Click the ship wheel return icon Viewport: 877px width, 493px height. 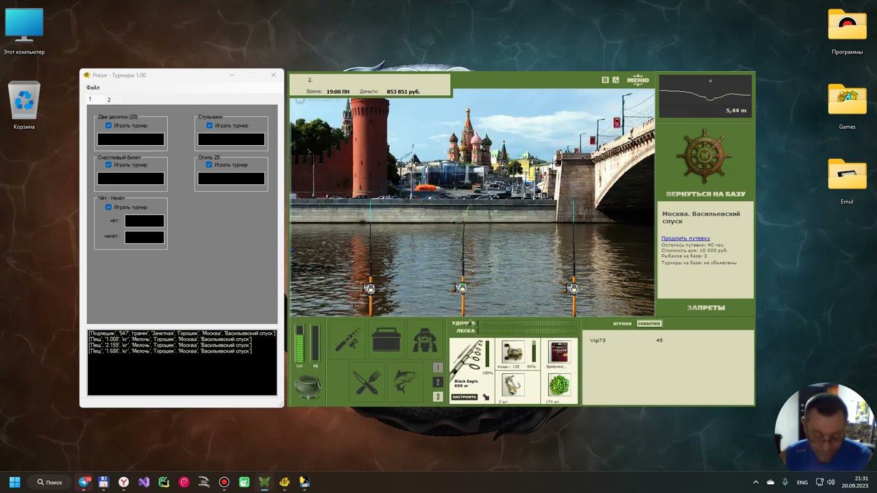pos(705,156)
